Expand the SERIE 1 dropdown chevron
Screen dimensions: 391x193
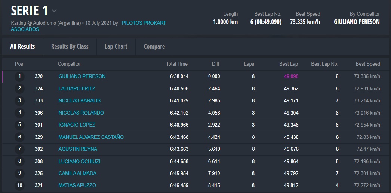(x=54, y=11)
